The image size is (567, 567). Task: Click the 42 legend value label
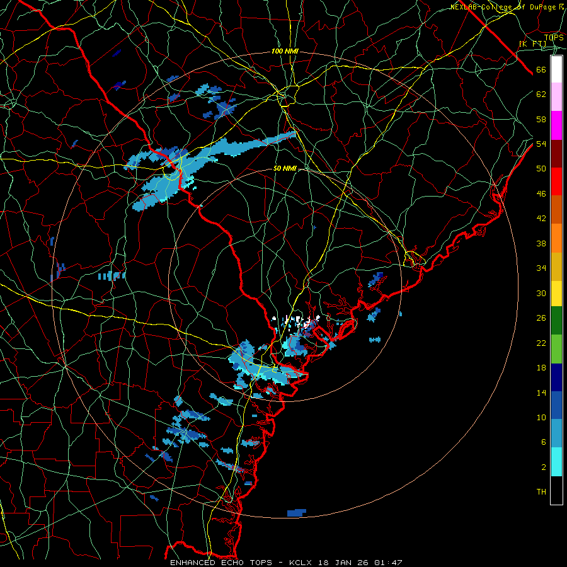[541, 219]
